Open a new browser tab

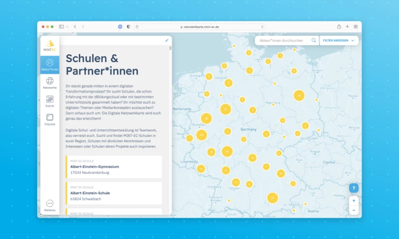[x=347, y=27]
